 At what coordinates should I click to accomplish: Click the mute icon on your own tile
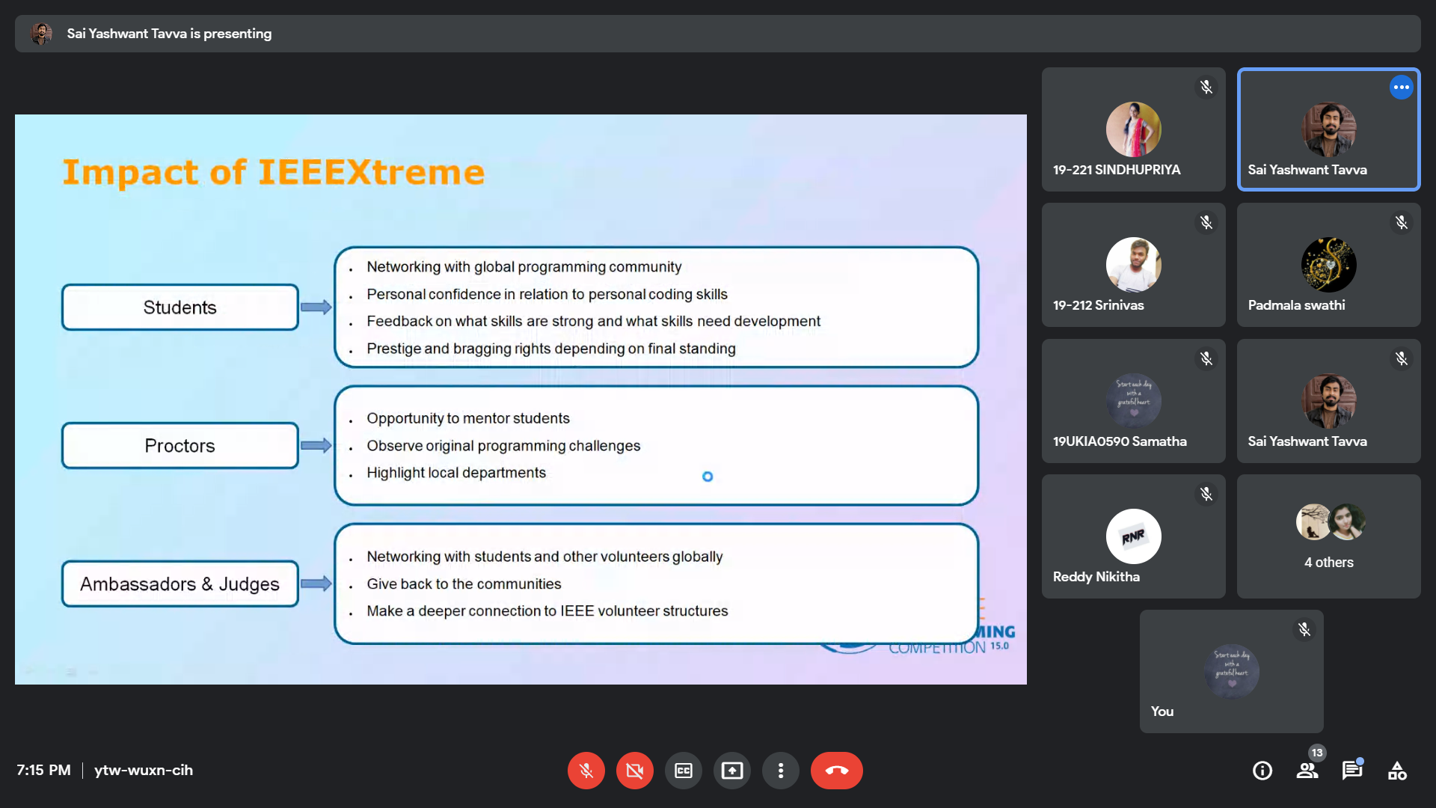[x=1304, y=629]
